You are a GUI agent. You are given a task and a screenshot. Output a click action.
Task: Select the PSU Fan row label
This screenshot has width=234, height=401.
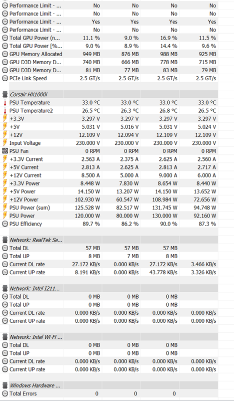[x=19, y=151]
